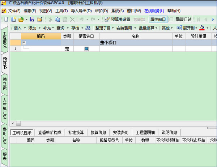Go to previous record arrow icon
The image size is (217, 167).
click(206, 20)
